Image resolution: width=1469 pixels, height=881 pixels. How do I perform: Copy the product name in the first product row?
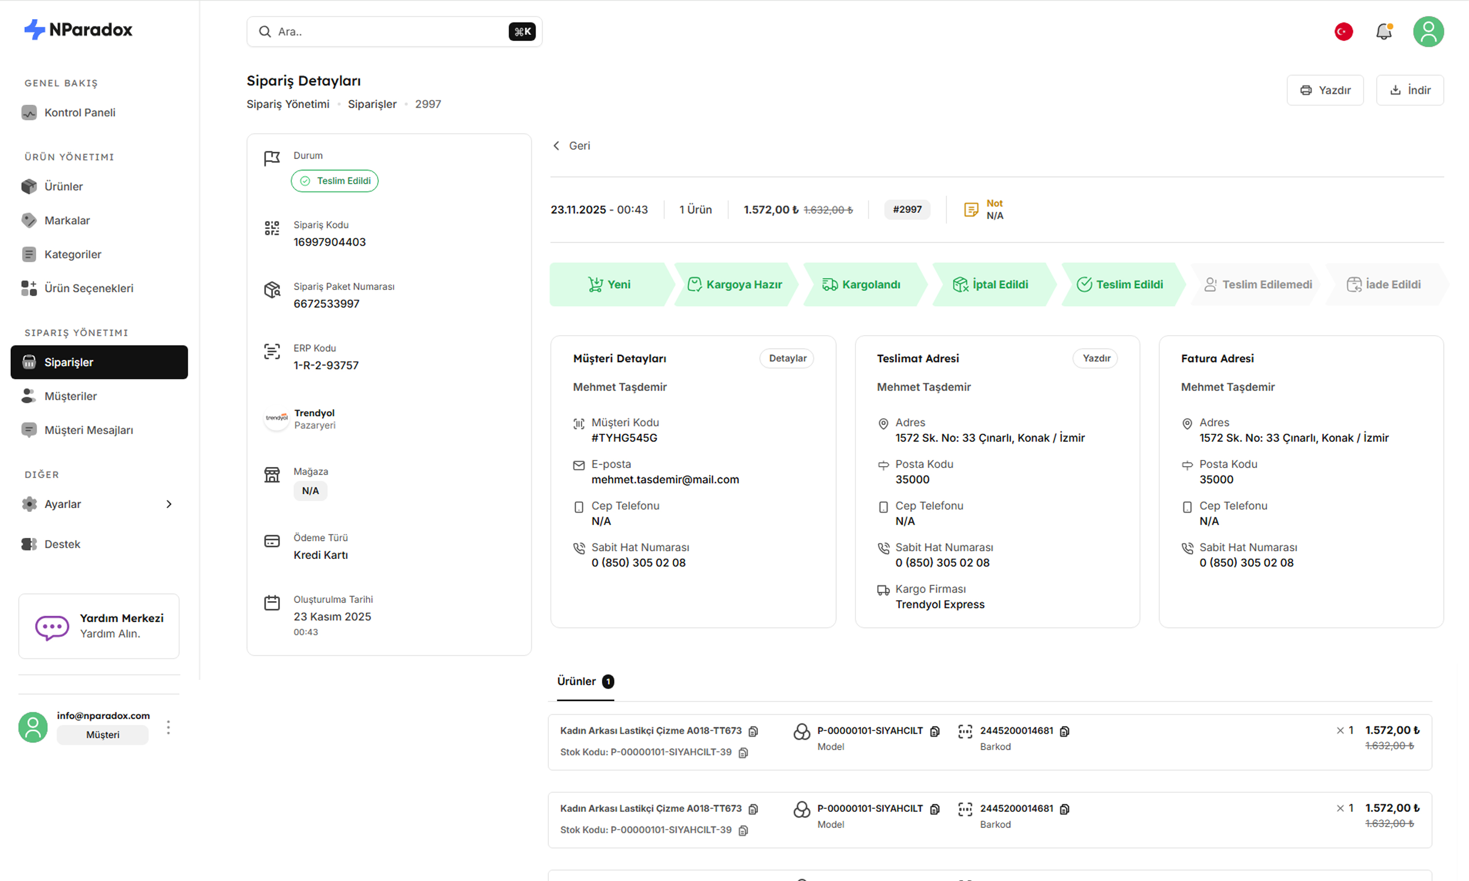754,731
